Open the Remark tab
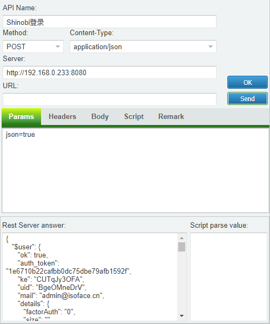Screen dimensions: 270x324 point(171,116)
